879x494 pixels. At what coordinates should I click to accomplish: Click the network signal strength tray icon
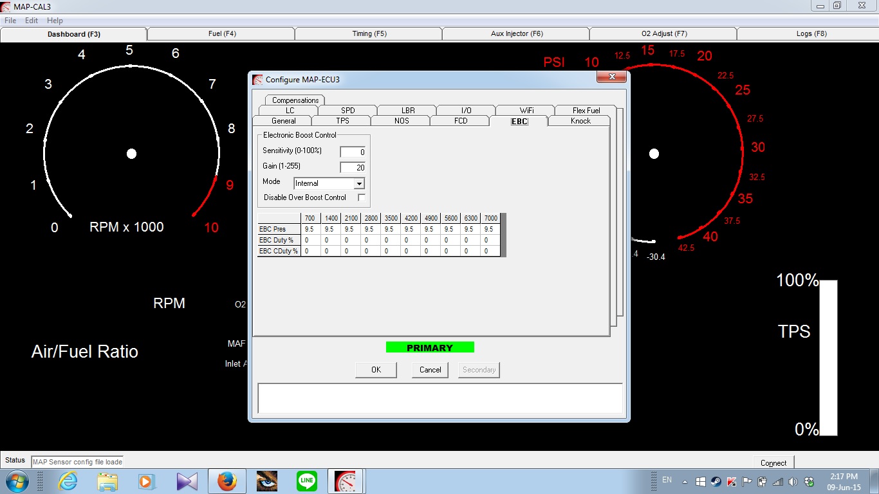coord(777,481)
